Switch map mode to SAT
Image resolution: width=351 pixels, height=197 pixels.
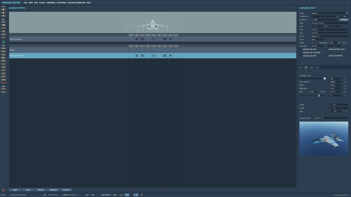pyautogui.click(x=121, y=195)
